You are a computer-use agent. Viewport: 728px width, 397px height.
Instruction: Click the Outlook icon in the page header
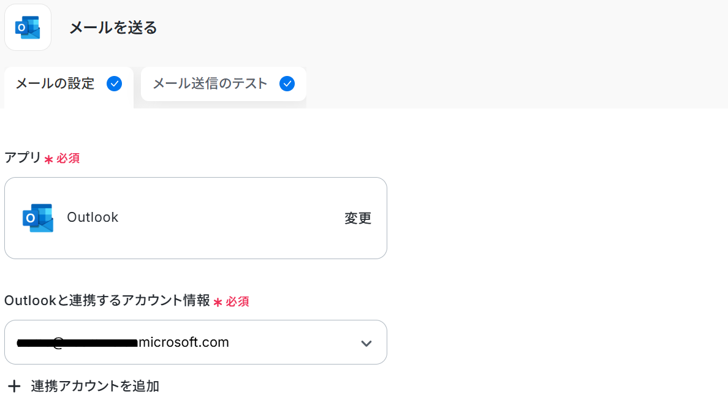point(28,28)
